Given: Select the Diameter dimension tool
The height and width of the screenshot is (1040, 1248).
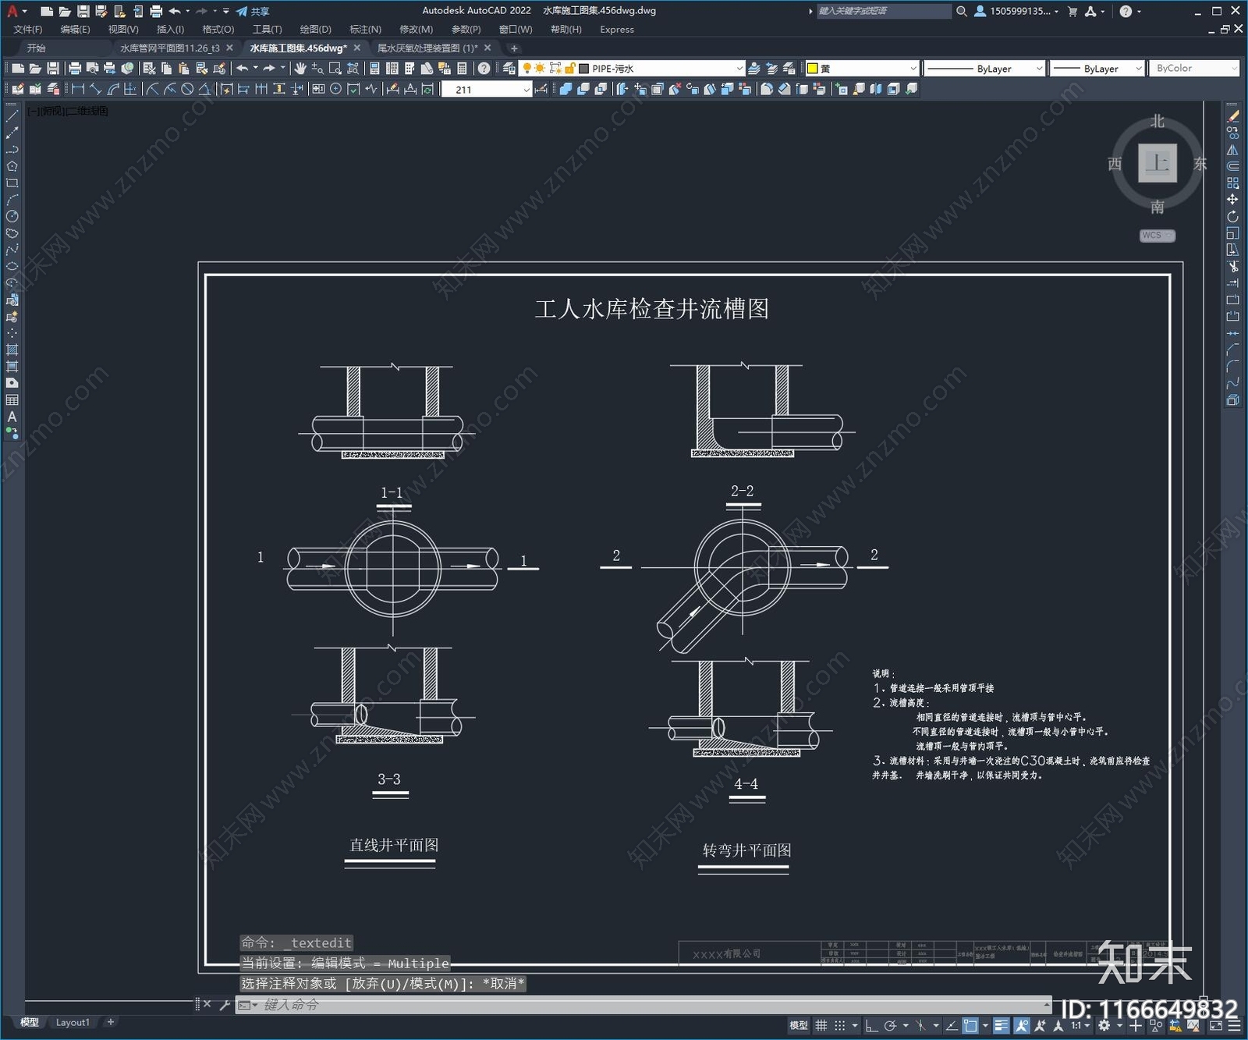Looking at the screenshot, I should pos(187,89).
